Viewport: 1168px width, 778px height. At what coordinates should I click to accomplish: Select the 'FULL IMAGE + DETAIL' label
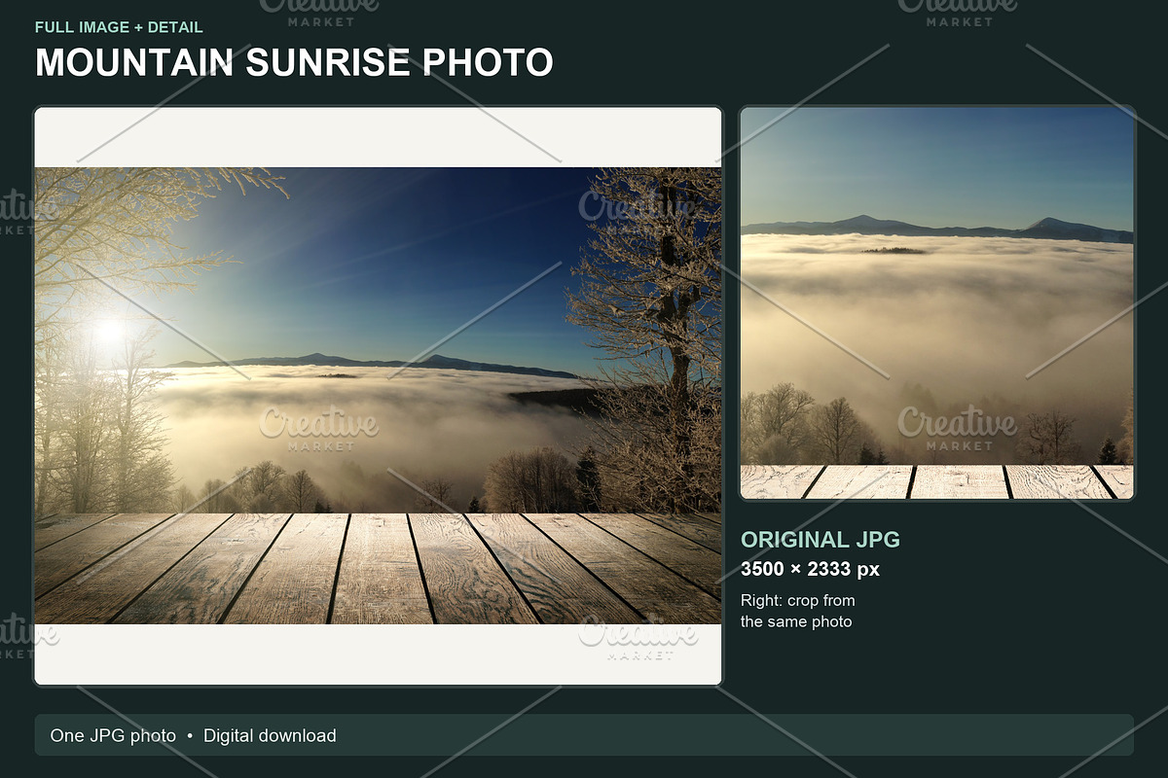pyautogui.click(x=119, y=27)
